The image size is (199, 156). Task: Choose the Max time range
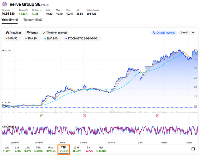click(x=101, y=149)
